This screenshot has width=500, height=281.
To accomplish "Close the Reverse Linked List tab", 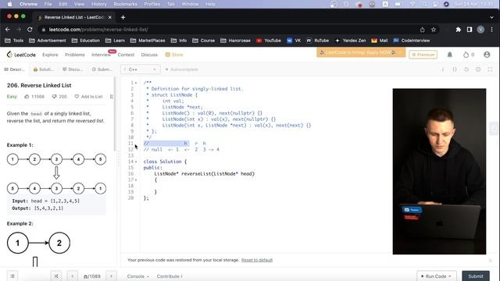I will click(109, 17).
